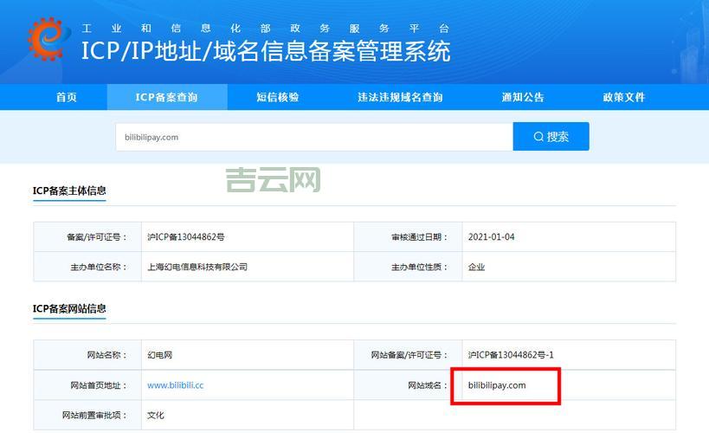Select site license 沪ICP备13044862号-1

tap(511, 355)
